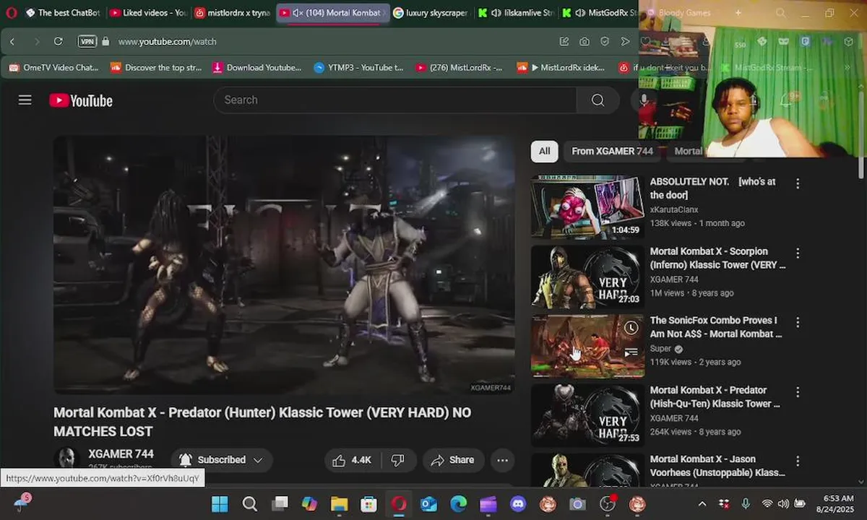The height and width of the screenshot is (520, 867).
Task: Open Predator (Hish-Qu-Ten) Klassic Tower thumbnail
Action: click(x=587, y=415)
